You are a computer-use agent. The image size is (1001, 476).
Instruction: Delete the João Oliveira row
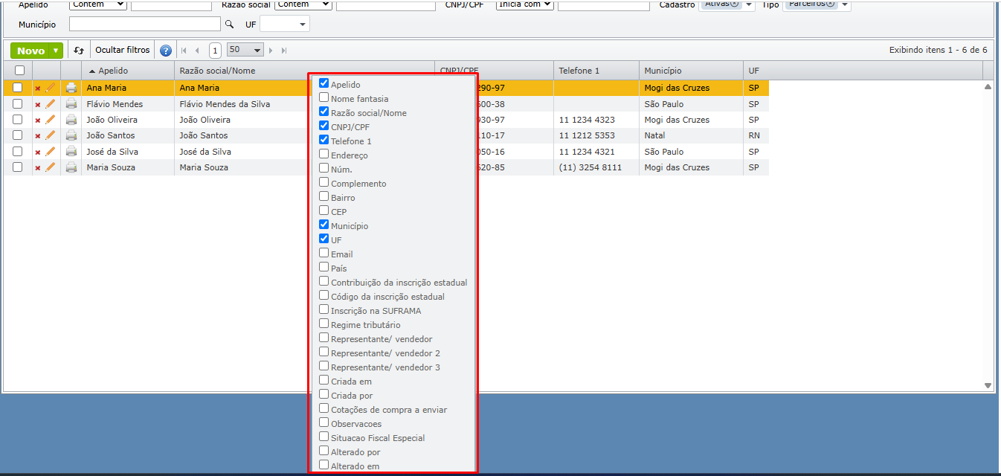(38, 120)
